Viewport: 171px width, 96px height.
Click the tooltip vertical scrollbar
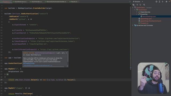68,57
